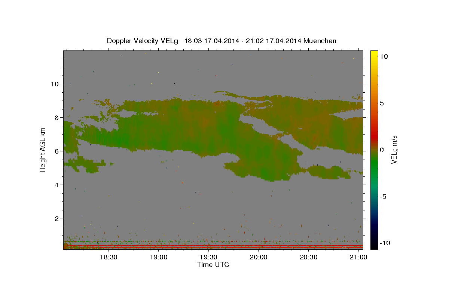Click the 20:00 time axis label

(x=259, y=257)
